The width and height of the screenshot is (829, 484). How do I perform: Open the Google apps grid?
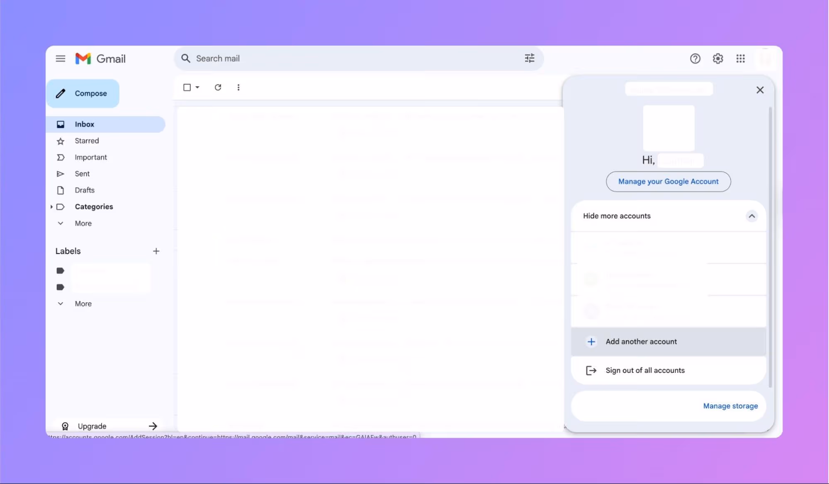[741, 59]
